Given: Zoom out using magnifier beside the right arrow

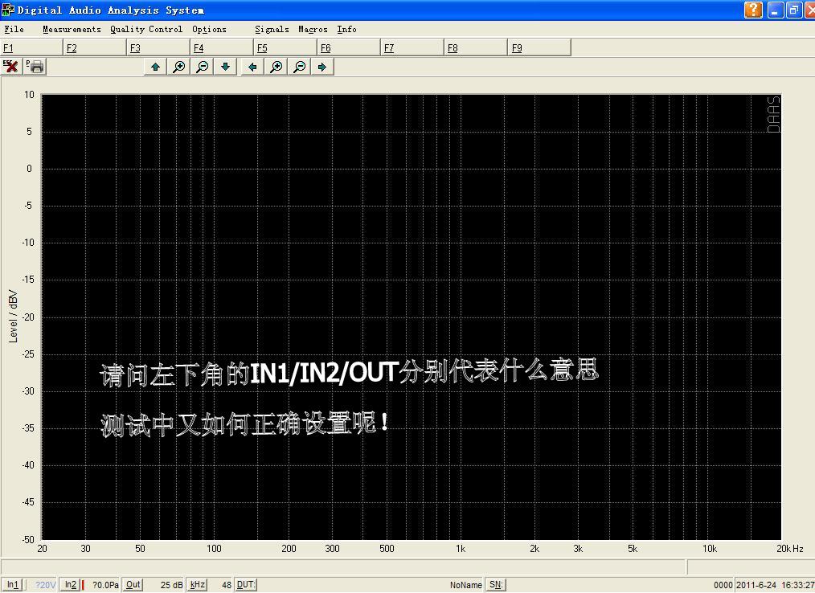Looking at the screenshot, I should coord(299,67).
